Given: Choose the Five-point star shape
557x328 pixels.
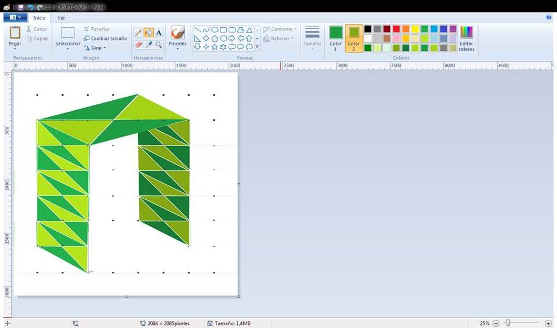Looking at the screenshot, I should pyautogui.click(x=215, y=47).
